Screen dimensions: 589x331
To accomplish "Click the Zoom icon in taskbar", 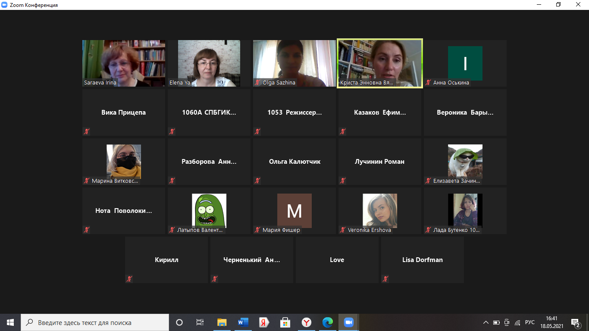I will click(x=348, y=322).
